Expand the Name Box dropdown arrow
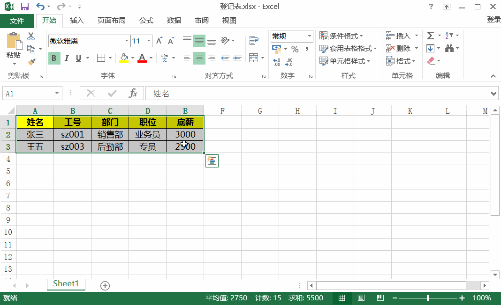This screenshot has height=305, width=501. pyautogui.click(x=57, y=93)
